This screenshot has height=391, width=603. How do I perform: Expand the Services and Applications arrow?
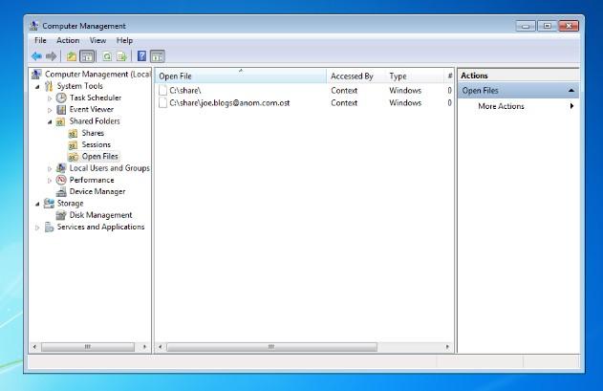point(37,228)
